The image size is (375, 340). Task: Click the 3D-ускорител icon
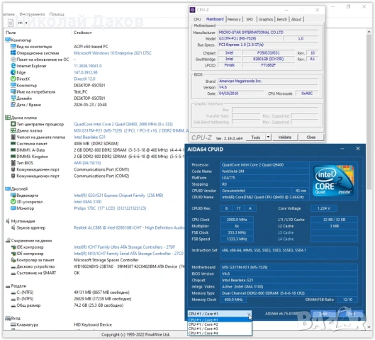(x=13, y=202)
